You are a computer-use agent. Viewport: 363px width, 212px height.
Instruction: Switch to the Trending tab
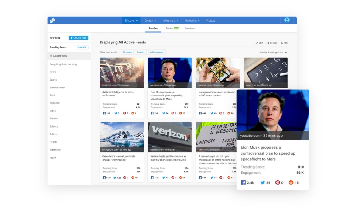tap(153, 28)
